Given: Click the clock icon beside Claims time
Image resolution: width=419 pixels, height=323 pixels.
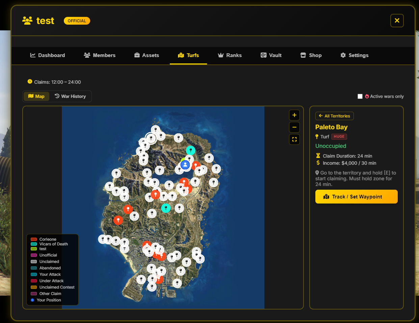Looking at the screenshot, I should pos(30,82).
